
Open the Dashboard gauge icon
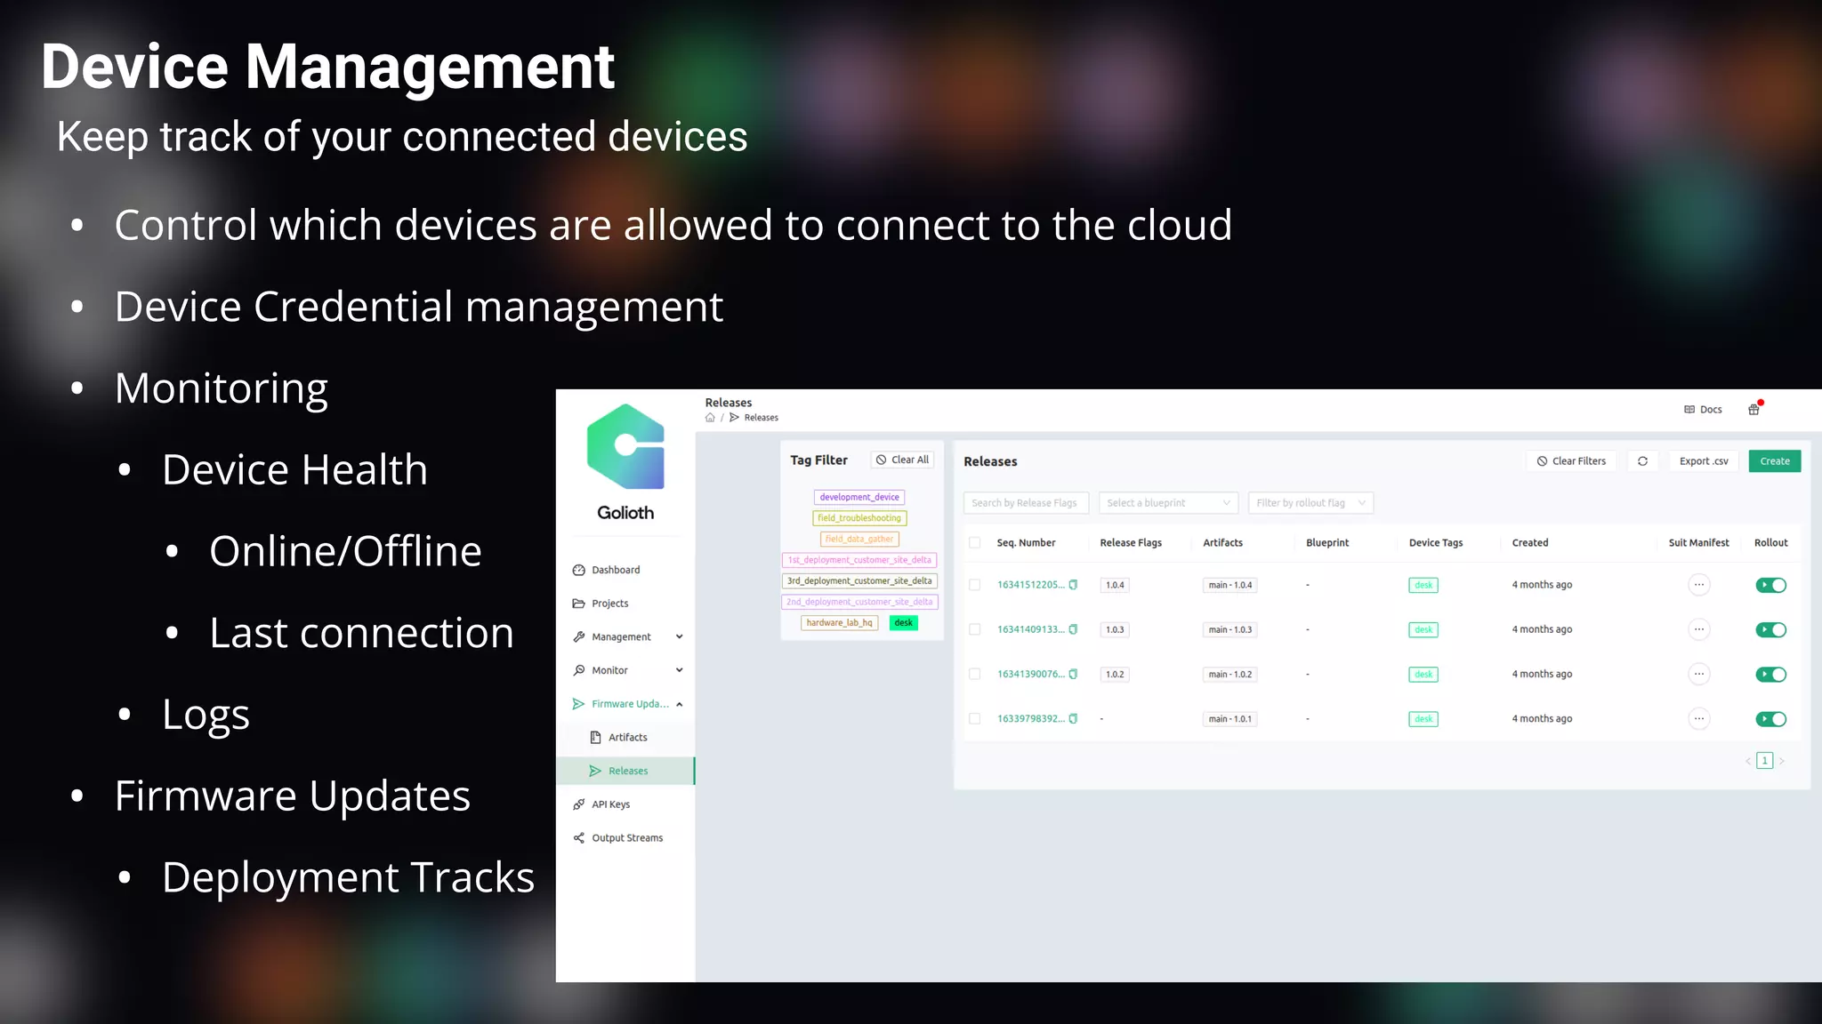(579, 570)
